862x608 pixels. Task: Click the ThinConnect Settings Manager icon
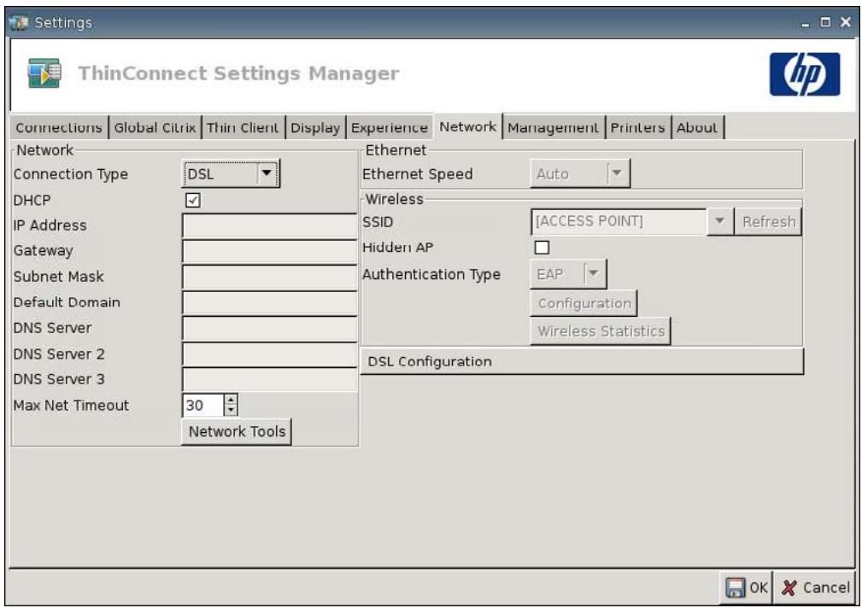[44, 73]
